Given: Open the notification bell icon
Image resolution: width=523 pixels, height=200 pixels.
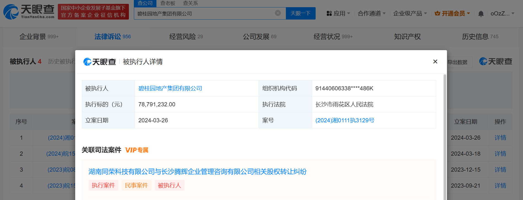Looking at the screenshot, I should pyautogui.click(x=481, y=13).
